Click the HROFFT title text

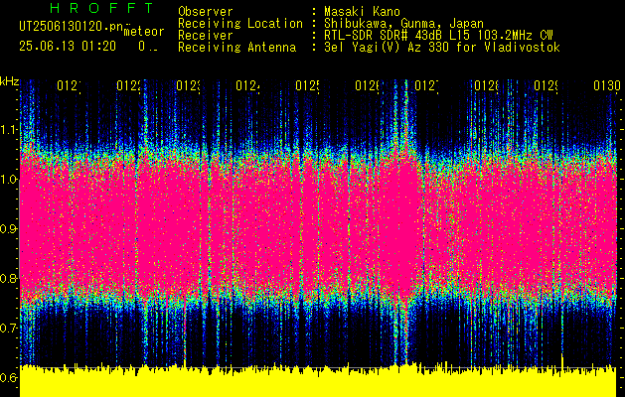pyautogui.click(x=101, y=8)
